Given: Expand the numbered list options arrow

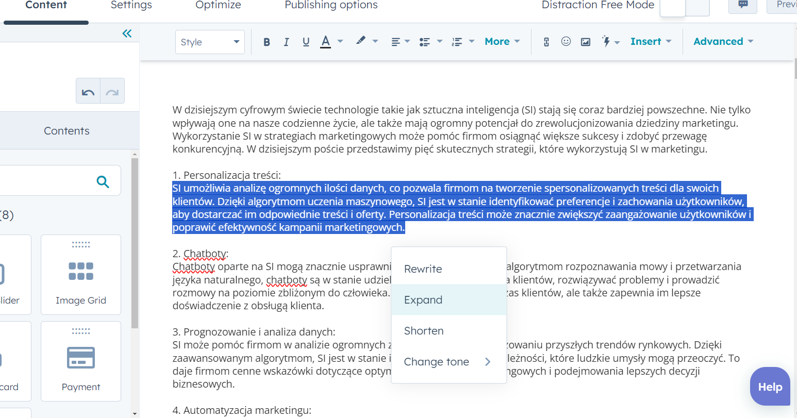Looking at the screenshot, I should pos(471,41).
